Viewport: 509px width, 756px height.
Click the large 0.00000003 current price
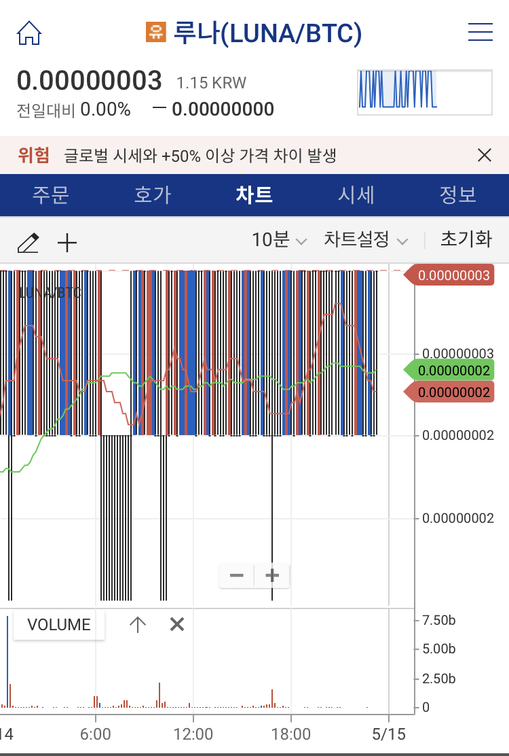pos(90,80)
